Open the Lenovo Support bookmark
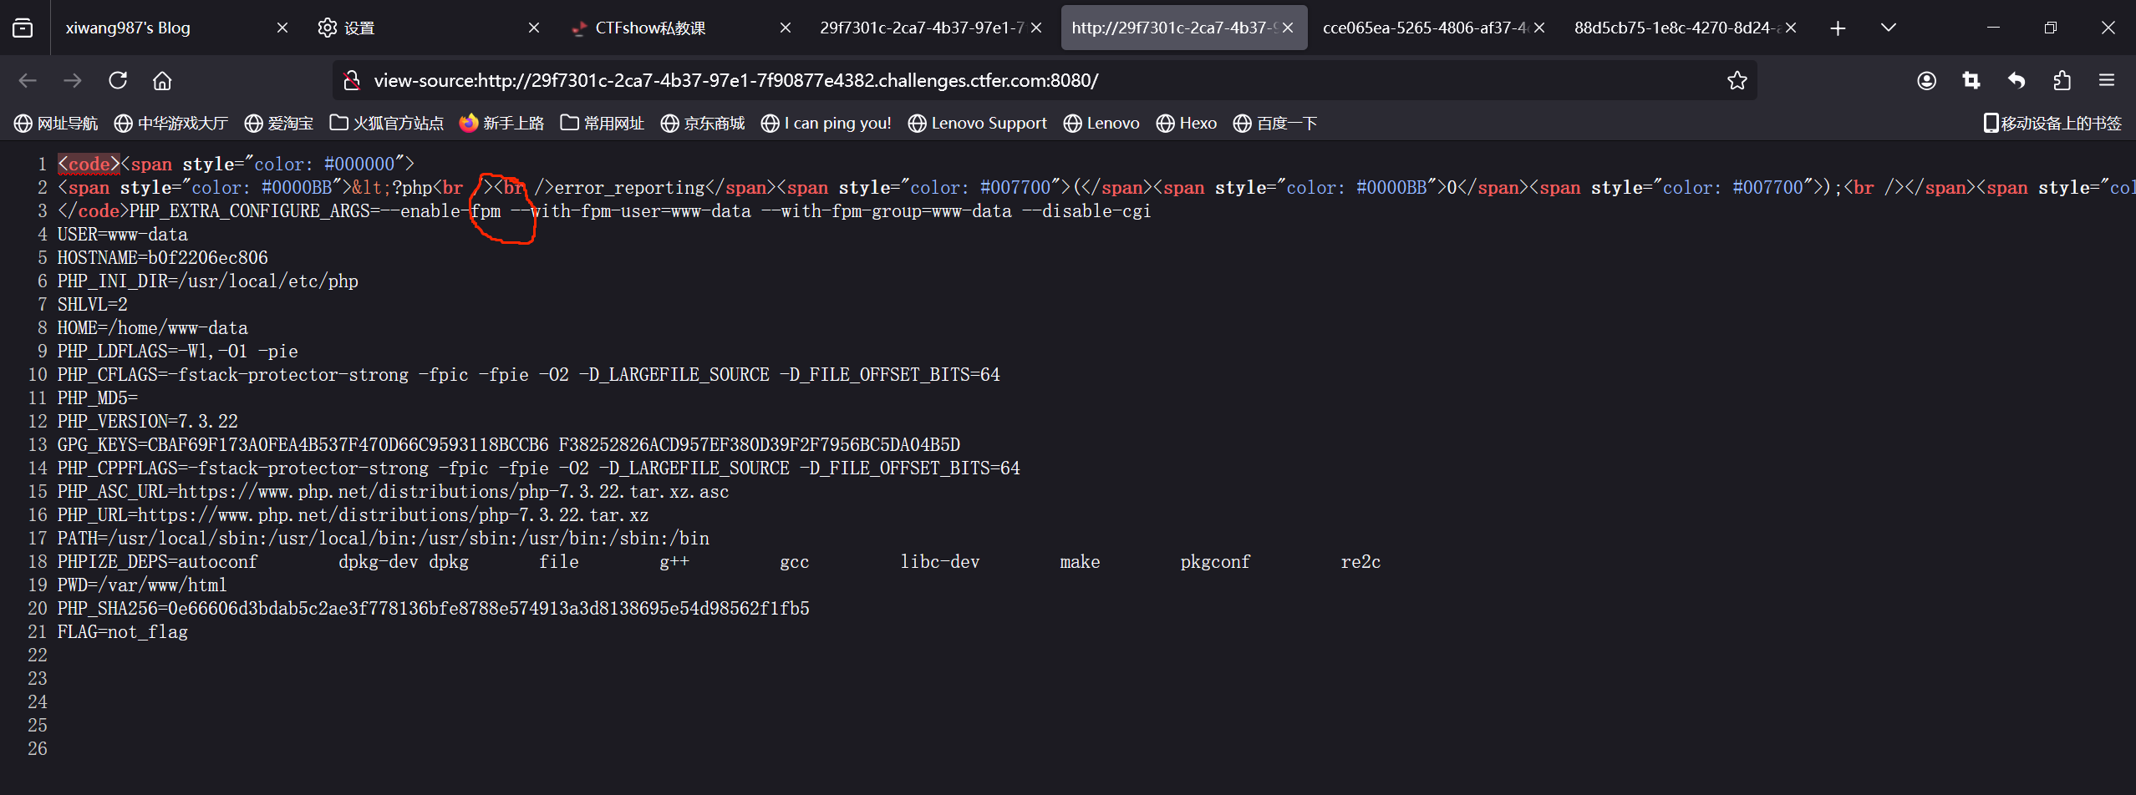Viewport: 2136px width, 795px height. pos(978,124)
